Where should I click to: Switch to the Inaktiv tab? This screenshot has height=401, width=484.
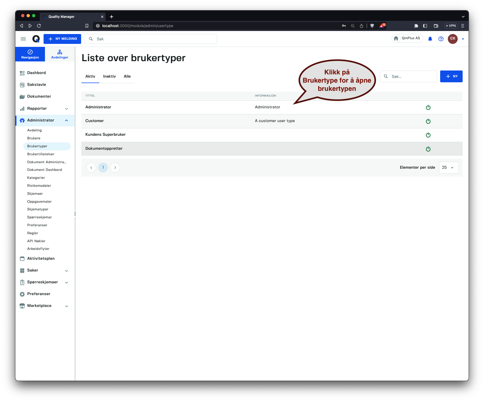pyautogui.click(x=109, y=77)
